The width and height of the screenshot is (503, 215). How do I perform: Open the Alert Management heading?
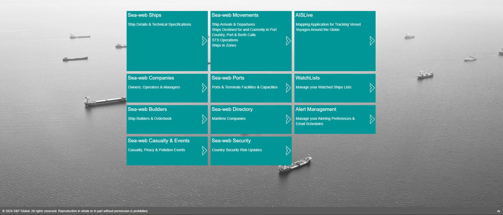[x=316, y=109]
